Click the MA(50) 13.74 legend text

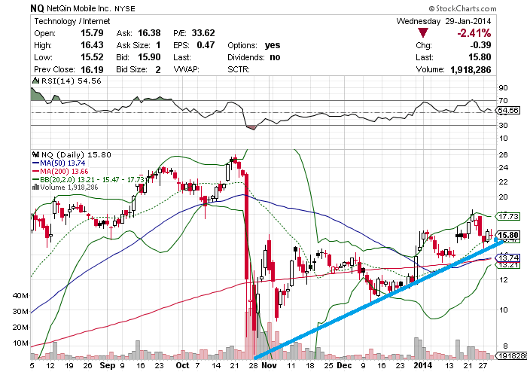click(x=62, y=163)
